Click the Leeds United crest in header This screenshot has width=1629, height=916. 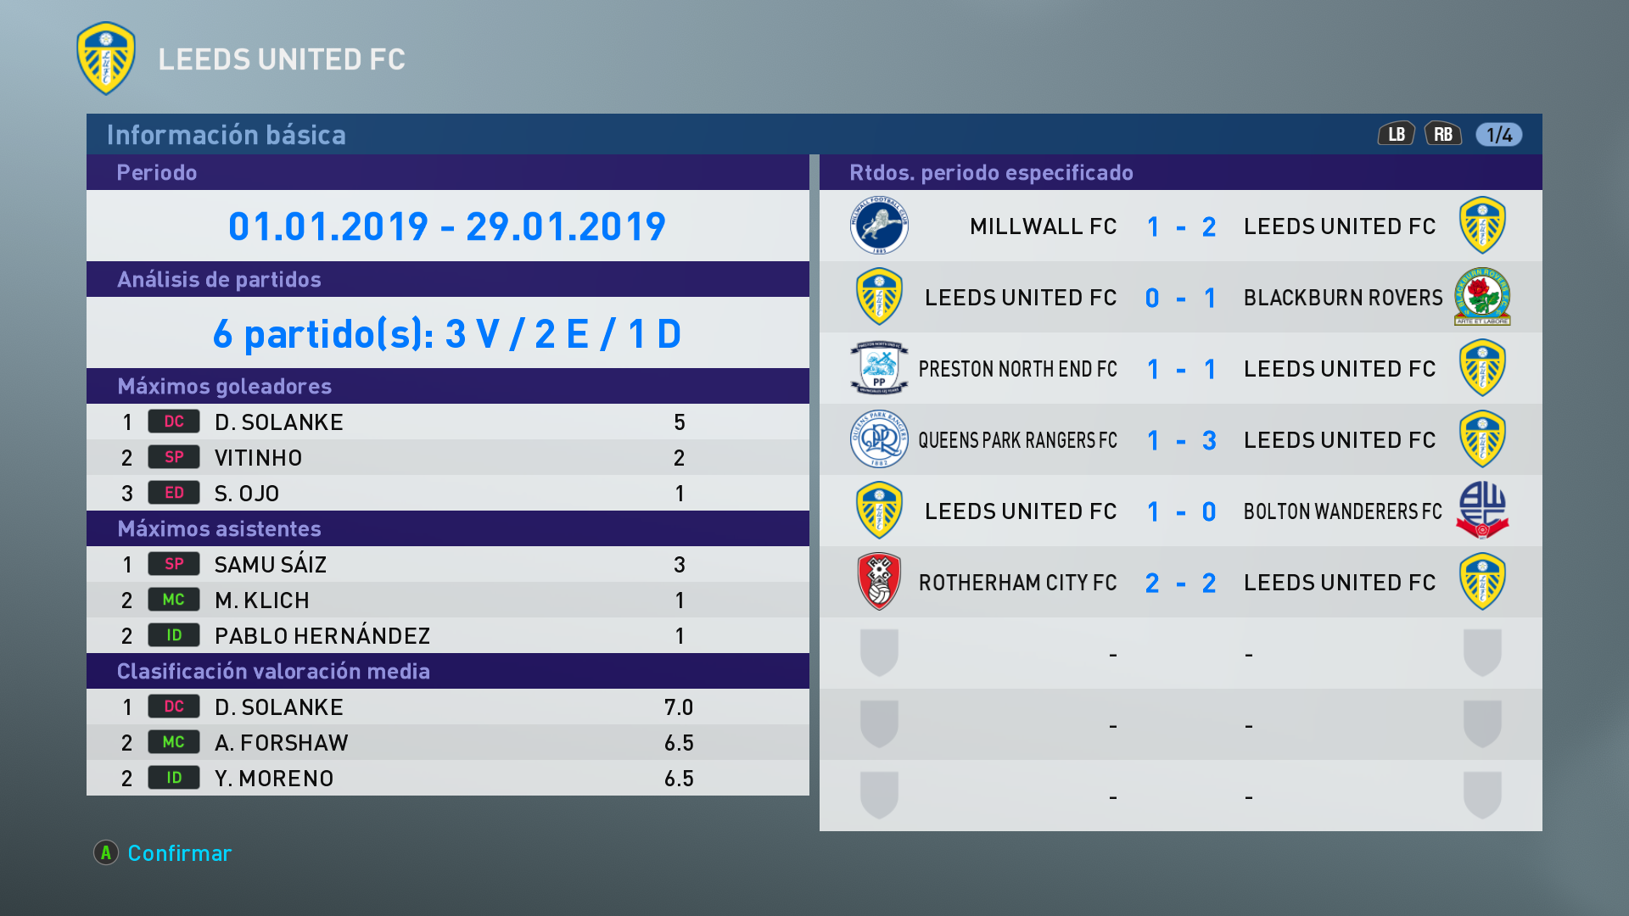click(106, 59)
